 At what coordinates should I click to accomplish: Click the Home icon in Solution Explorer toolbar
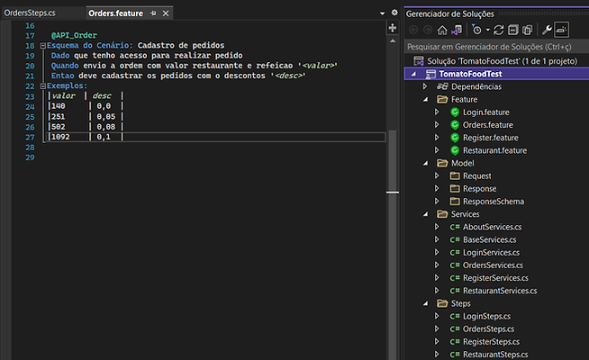(x=442, y=30)
